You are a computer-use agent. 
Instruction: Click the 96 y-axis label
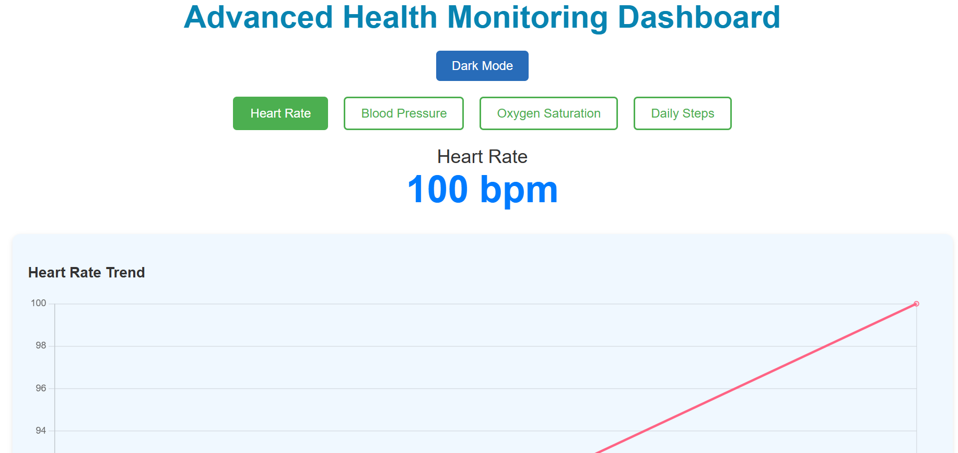click(x=41, y=388)
